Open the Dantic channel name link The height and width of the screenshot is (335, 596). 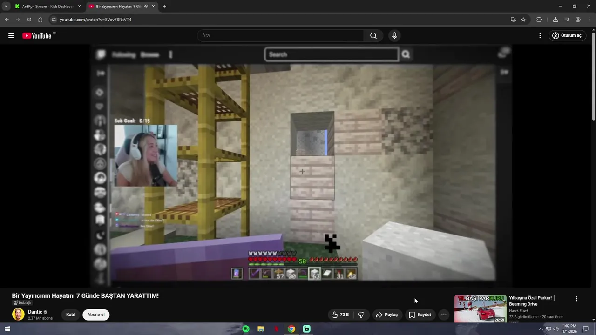point(35,312)
